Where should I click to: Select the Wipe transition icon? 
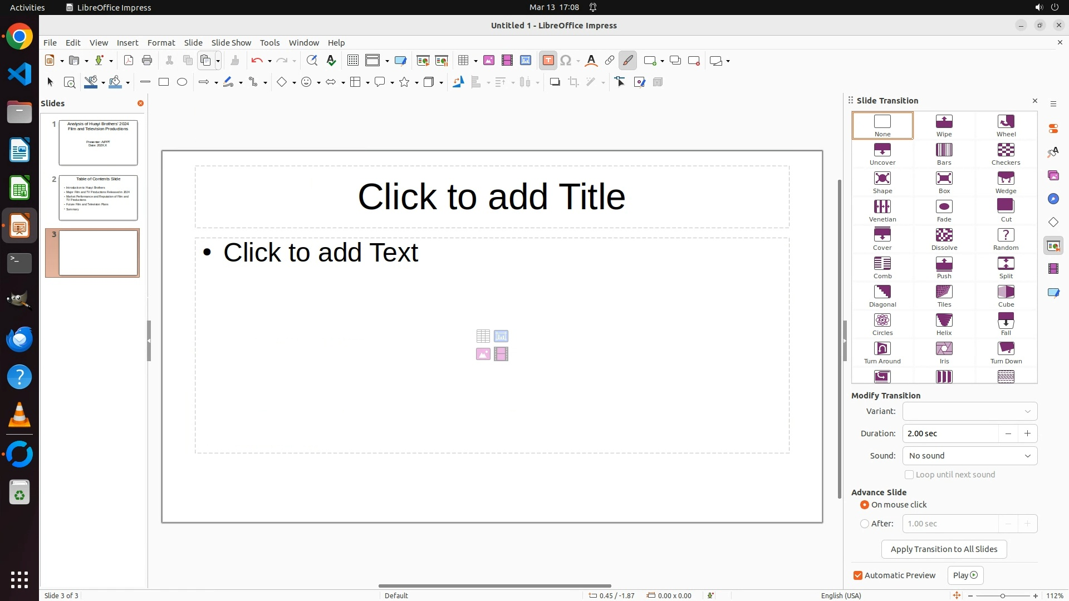(x=944, y=125)
